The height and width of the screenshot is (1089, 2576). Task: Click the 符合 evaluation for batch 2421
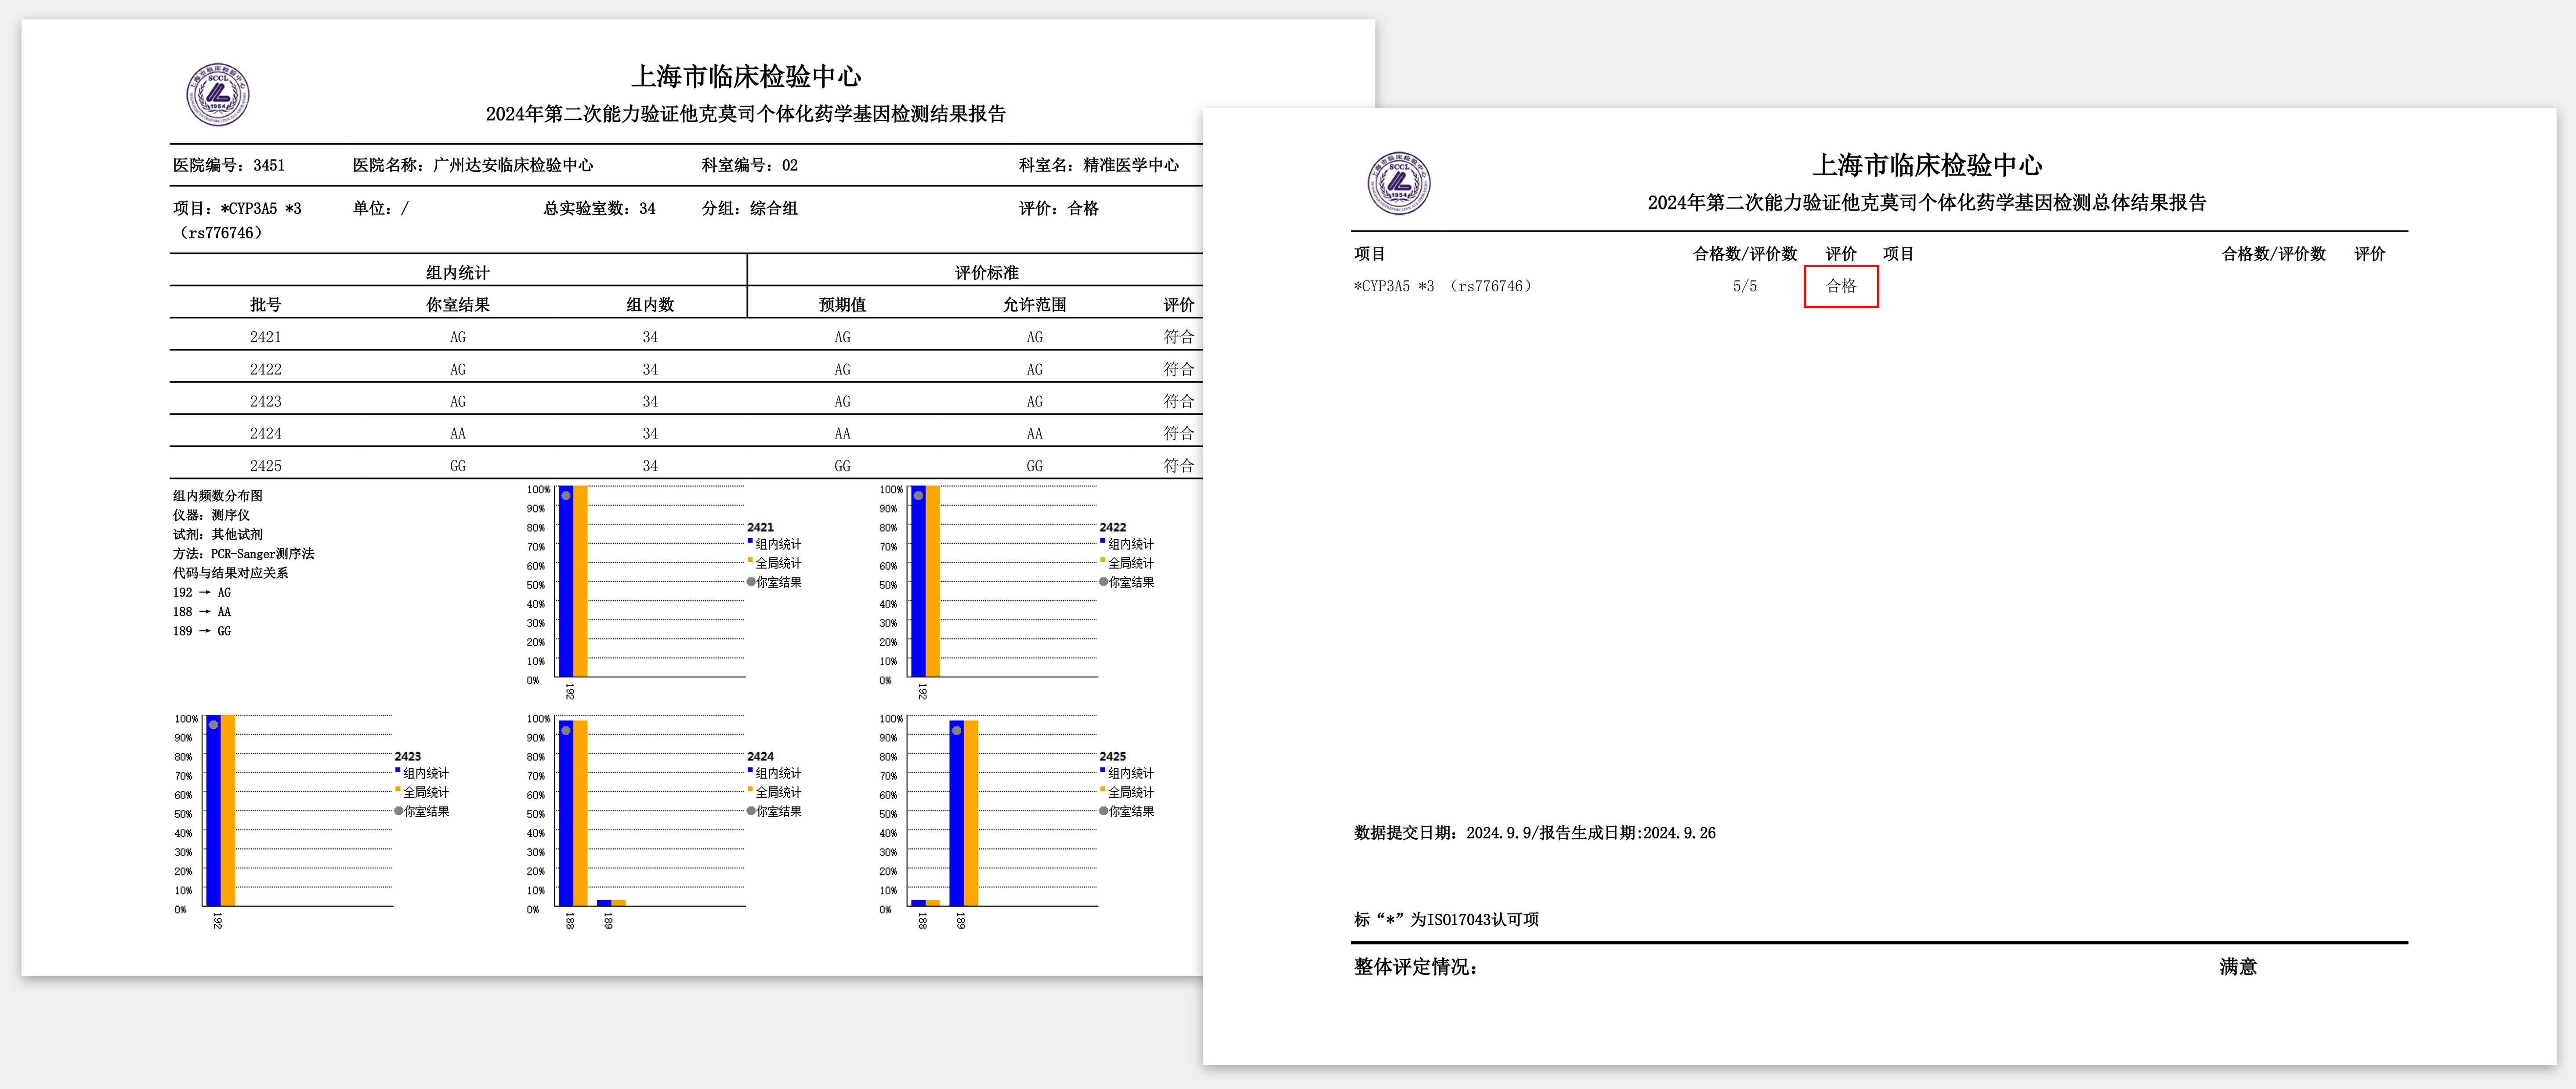click(x=1179, y=337)
